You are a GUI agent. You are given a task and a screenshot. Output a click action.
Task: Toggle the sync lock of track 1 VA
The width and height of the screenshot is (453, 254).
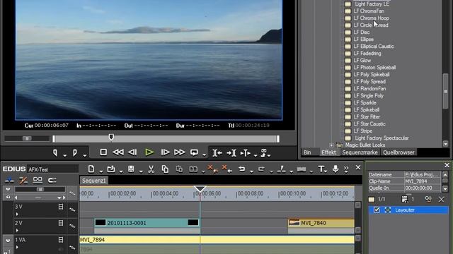(71, 247)
